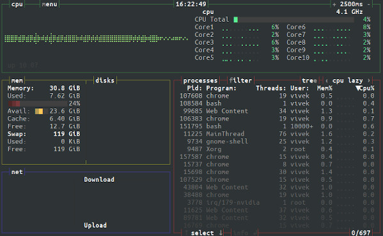Click the disks box title
Screen dimensions: 383x236
pos(105,80)
